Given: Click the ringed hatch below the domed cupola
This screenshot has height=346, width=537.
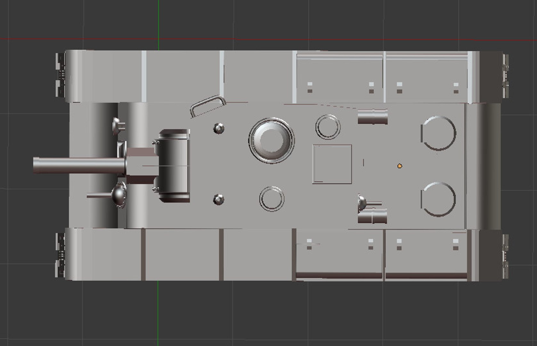Looking at the screenshot, I should (272, 199).
